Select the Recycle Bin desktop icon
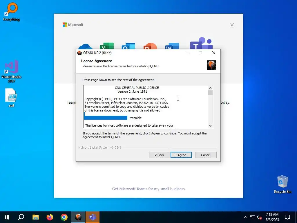 (x=282, y=184)
